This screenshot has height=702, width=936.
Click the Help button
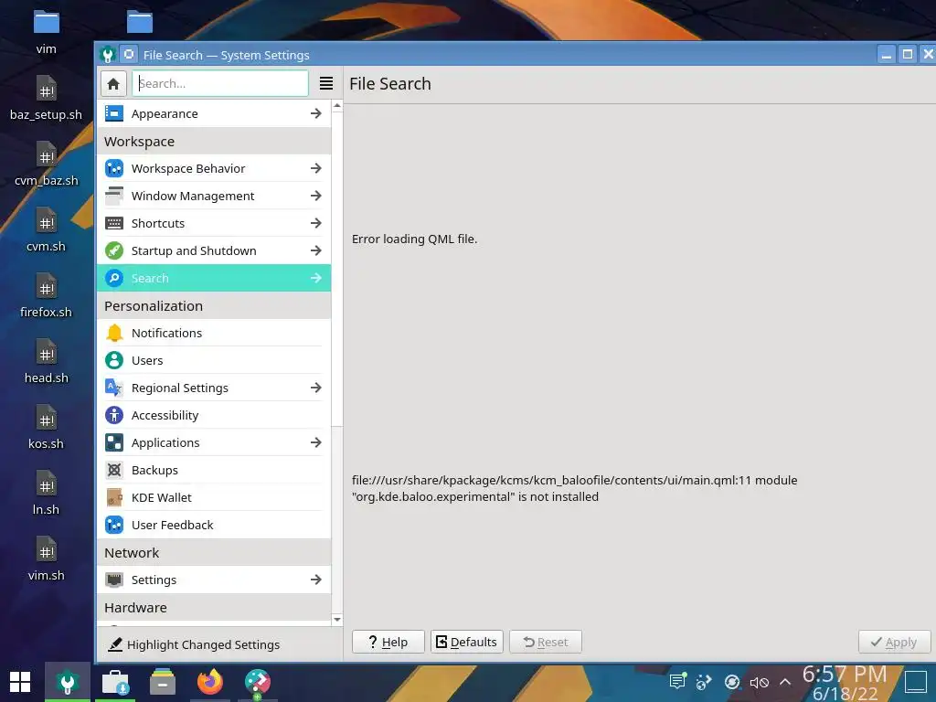point(388,643)
